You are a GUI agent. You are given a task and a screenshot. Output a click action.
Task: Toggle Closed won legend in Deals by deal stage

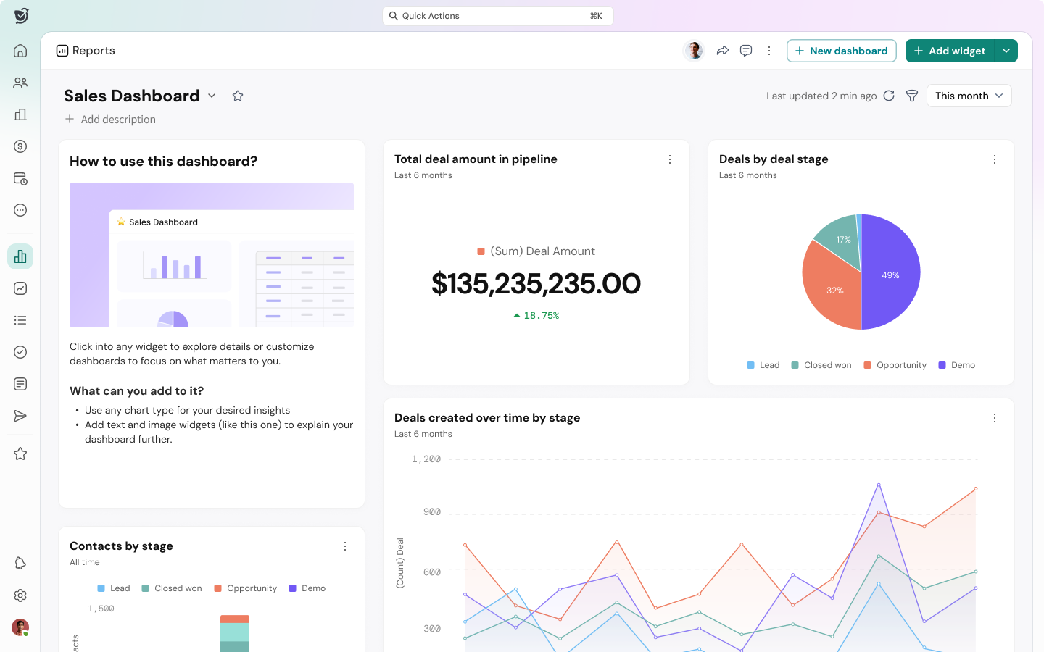click(821, 365)
